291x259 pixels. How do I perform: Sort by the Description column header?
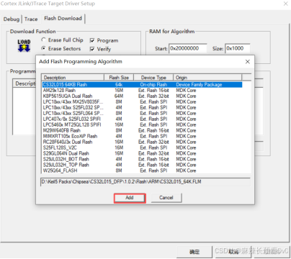[73, 78]
